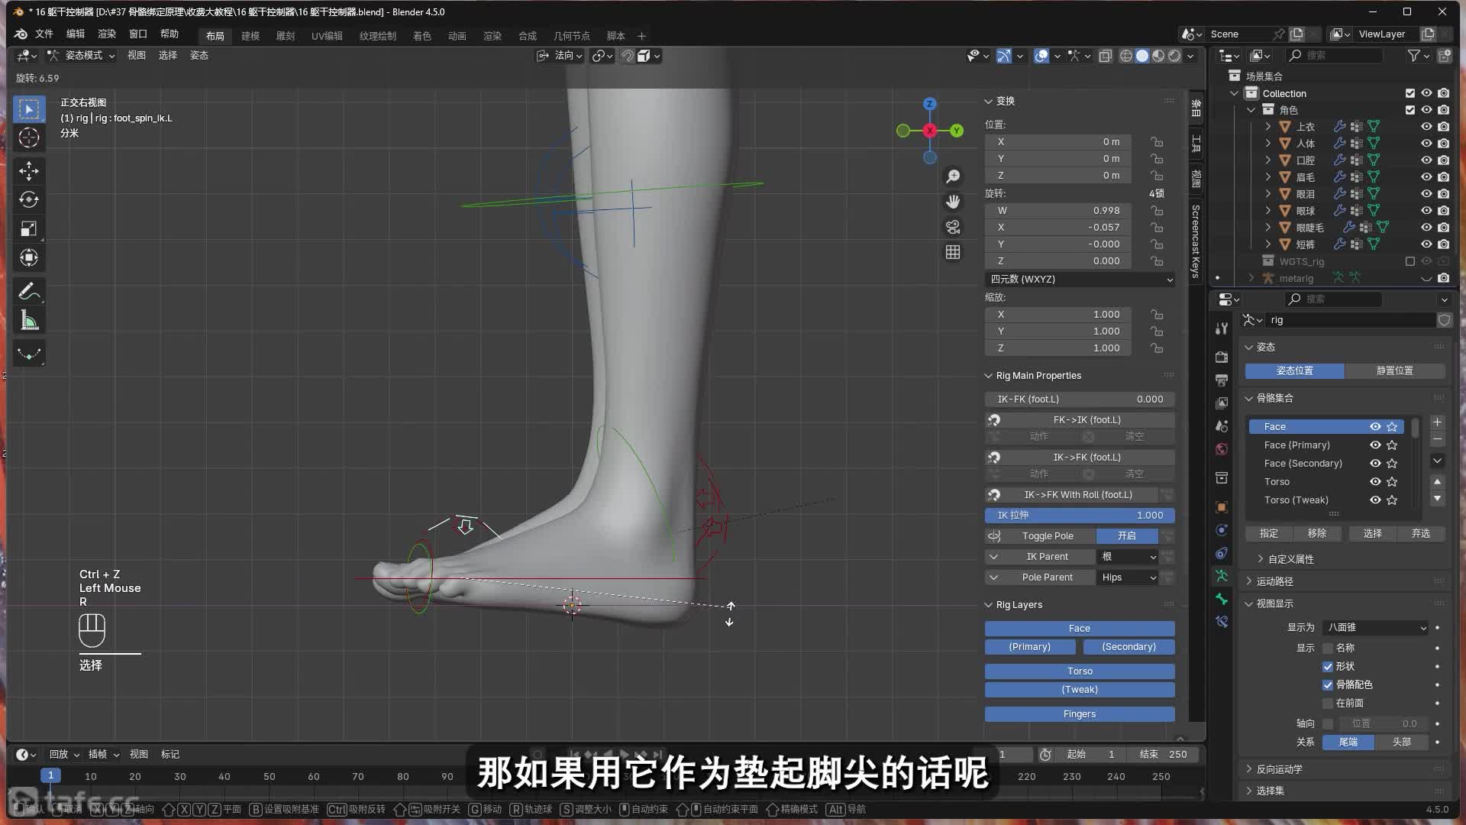Open the 显示为 八面锥 dropdown
The width and height of the screenshot is (1466, 825).
pos(1376,628)
